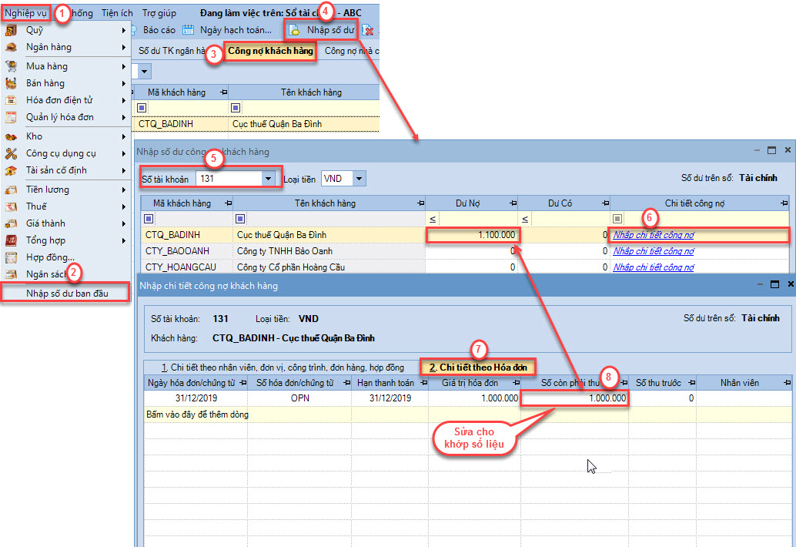Open the Số tài khoản dropdown
The width and height of the screenshot is (796, 547).
point(268,179)
